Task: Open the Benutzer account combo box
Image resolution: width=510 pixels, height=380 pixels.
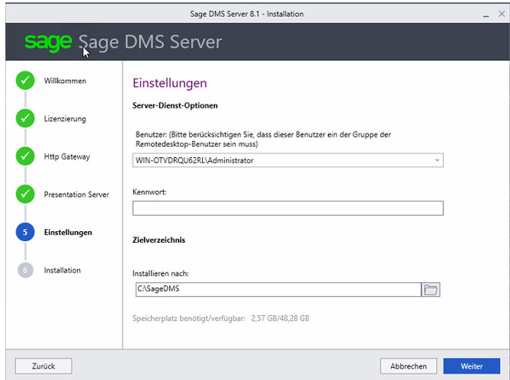Action: click(x=282, y=161)
